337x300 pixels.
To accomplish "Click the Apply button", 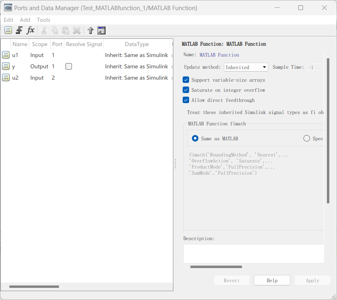I will click(x=312, y=280).
